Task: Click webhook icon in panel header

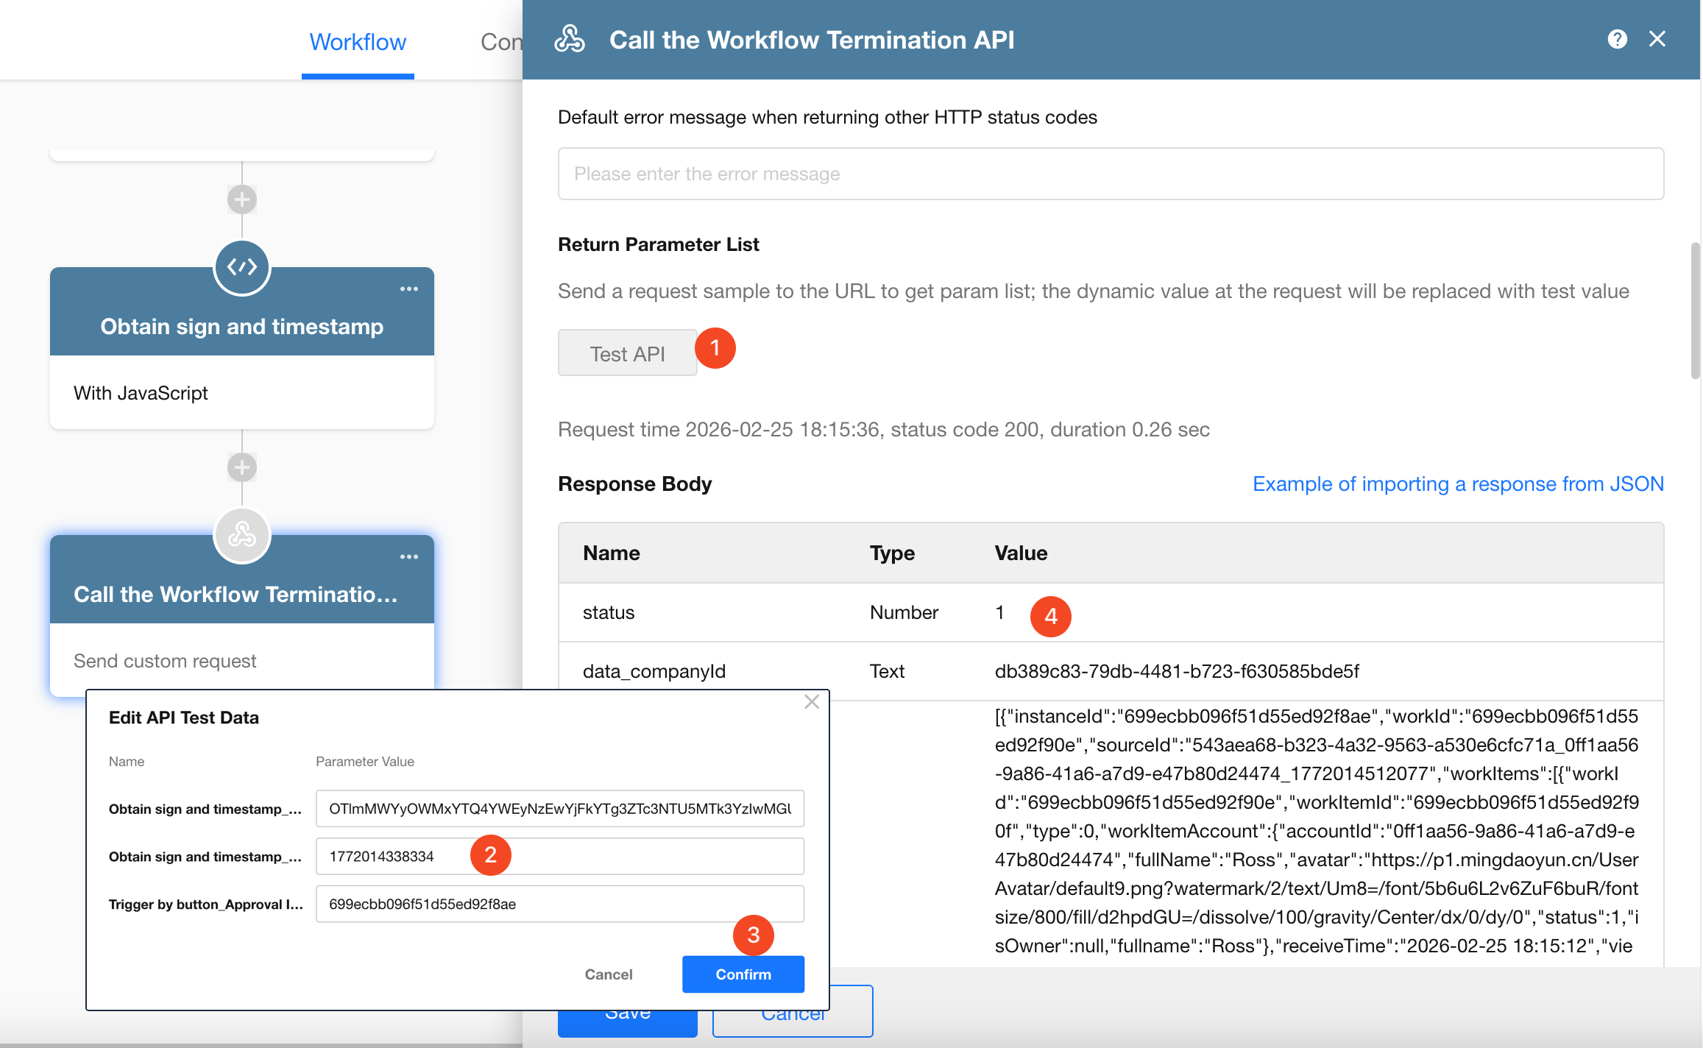Action: (x=570, y=39)
